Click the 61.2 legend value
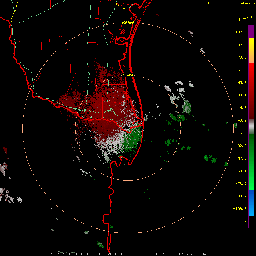The image size is (256, 256). coord(242,70)
